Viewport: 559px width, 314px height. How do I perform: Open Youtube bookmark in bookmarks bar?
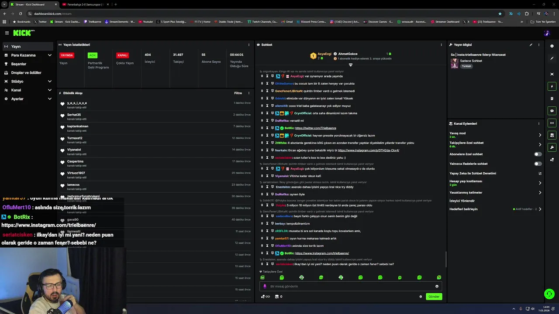(146, 21)
